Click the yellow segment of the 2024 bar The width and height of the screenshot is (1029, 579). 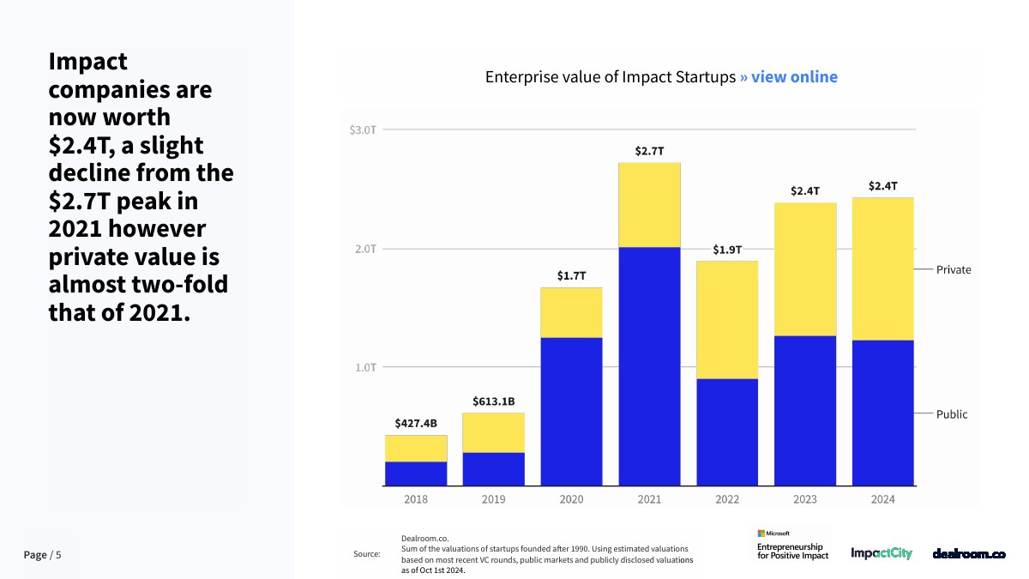point(882,269)
